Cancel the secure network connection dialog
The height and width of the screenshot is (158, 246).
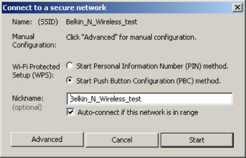click(x=122, y=140)
